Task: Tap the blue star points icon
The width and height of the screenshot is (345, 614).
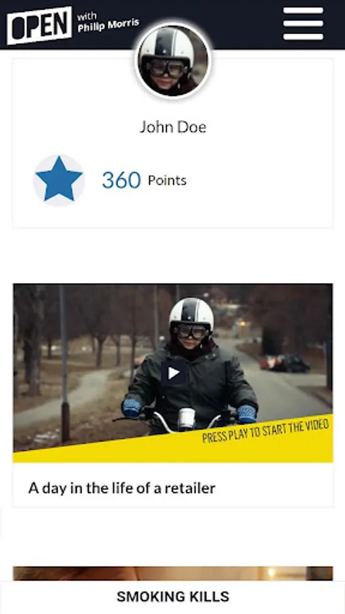Action: pos(59,180)
